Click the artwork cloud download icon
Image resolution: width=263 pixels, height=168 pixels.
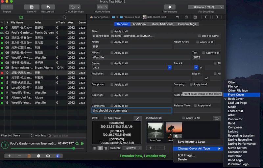216,118
